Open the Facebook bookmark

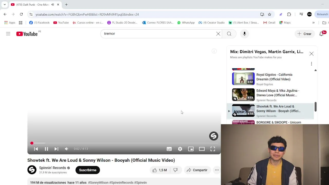pyautogui.click(x=39, y=23)
